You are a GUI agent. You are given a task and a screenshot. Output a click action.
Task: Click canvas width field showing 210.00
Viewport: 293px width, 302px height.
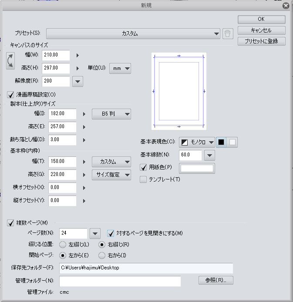[56, 56]
